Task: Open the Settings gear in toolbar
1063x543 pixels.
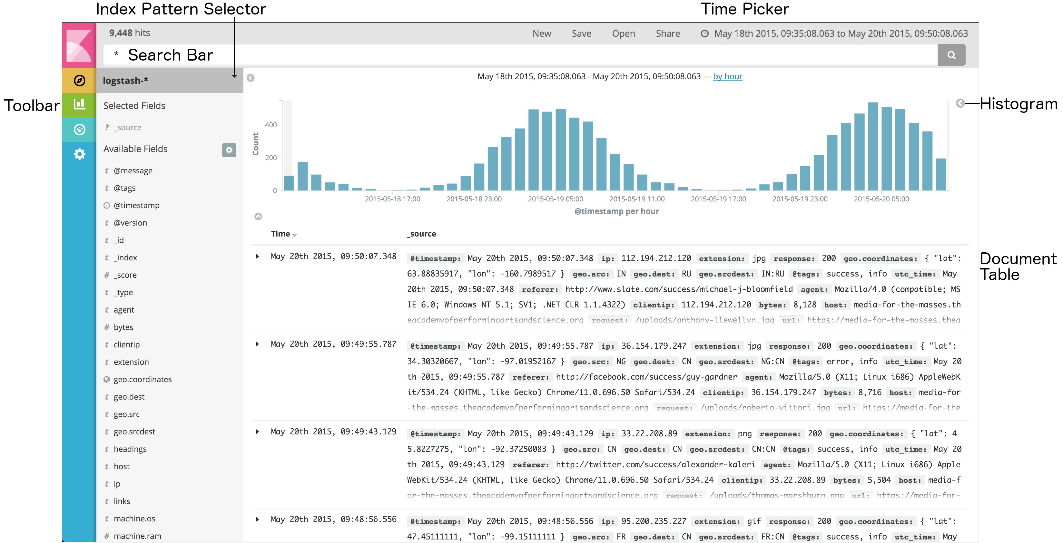Action: point(79,154)
